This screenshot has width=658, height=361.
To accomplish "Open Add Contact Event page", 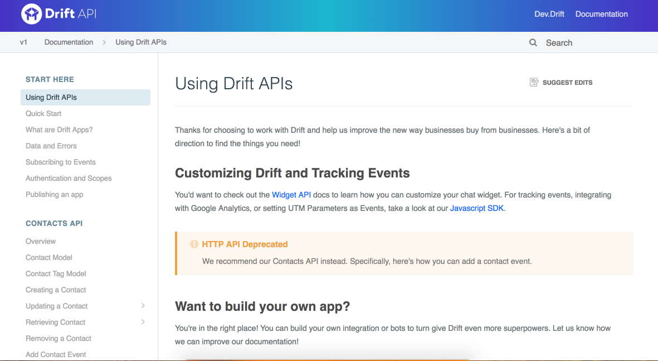I will pyautogui.click(x=56, y=355).
